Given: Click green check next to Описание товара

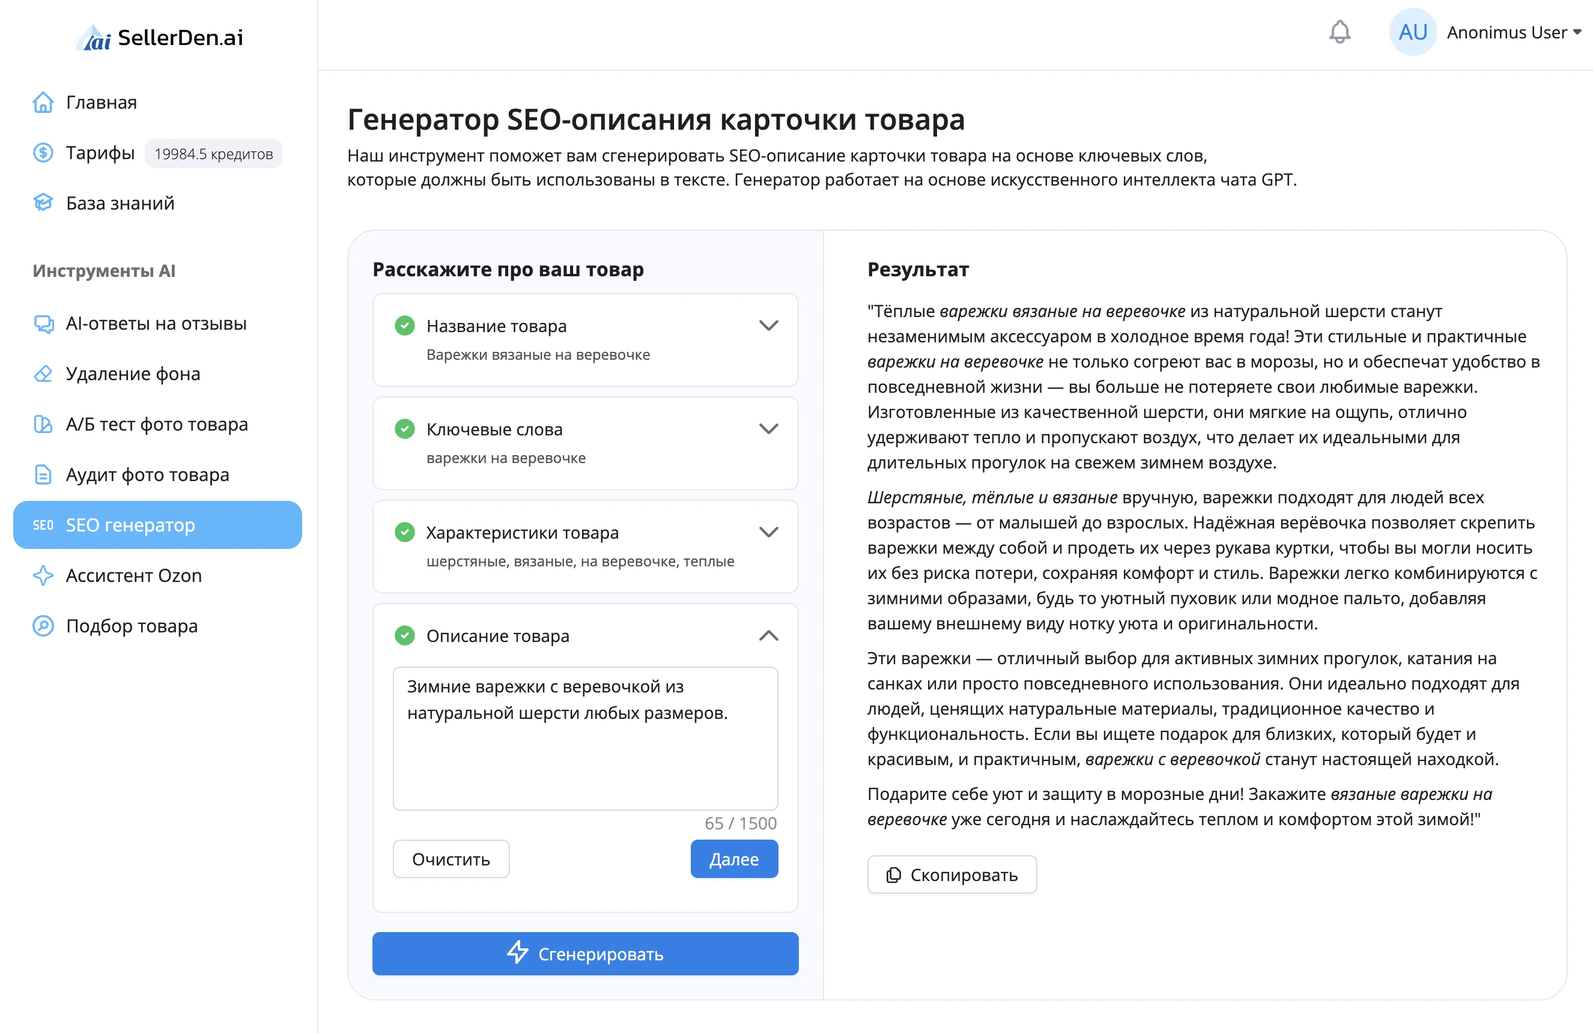Looking at the screenshot, I should coord(404,635).
